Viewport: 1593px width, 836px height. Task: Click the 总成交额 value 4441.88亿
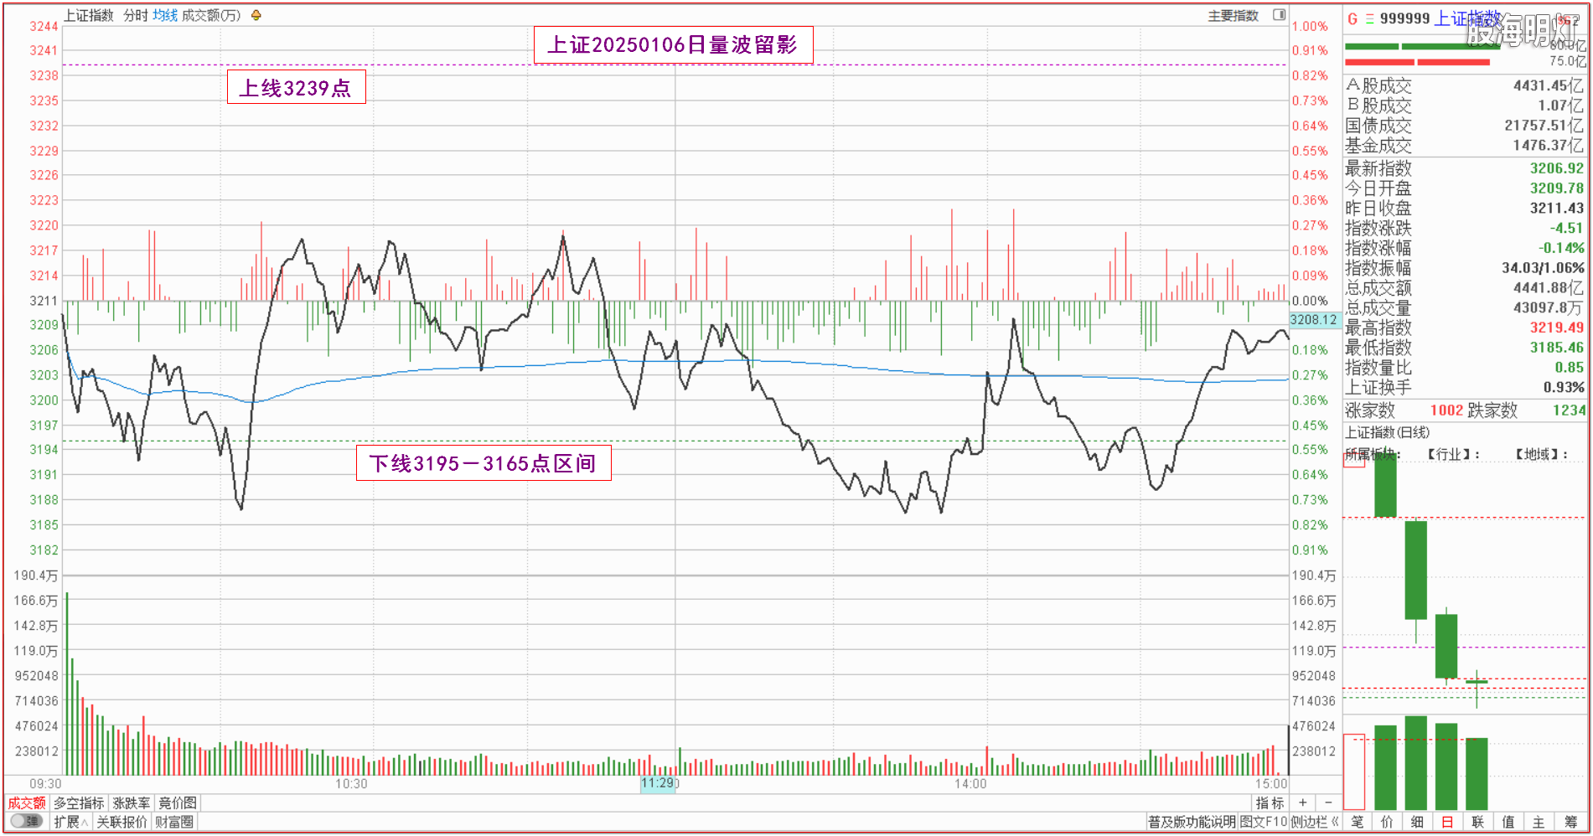(1549, 288)
